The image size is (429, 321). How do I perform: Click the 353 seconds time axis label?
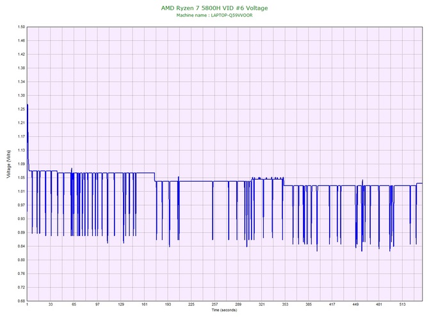coord(285,304)
